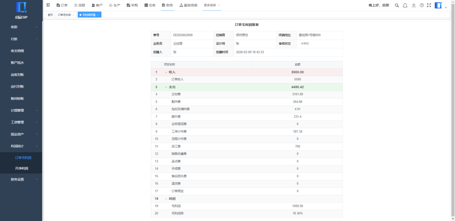Select the 毛利润详情 tab
455x221 pixels.
[89, 15]
